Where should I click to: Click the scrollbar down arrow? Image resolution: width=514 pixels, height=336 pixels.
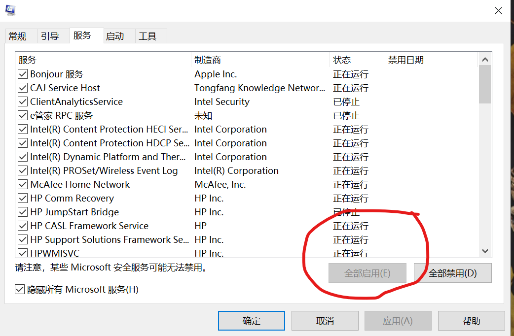[x=485, y=250]
